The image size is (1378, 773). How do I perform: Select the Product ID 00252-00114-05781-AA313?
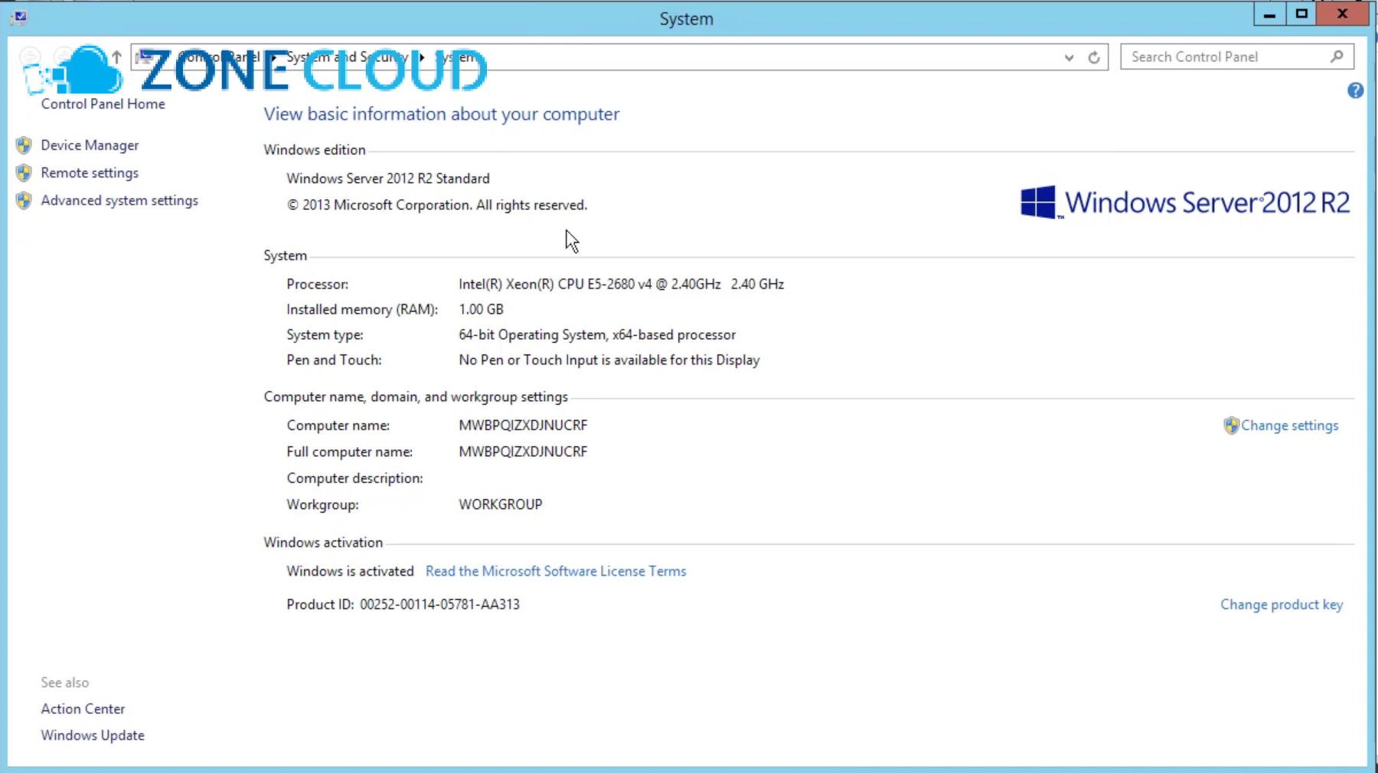click(439, 605)
